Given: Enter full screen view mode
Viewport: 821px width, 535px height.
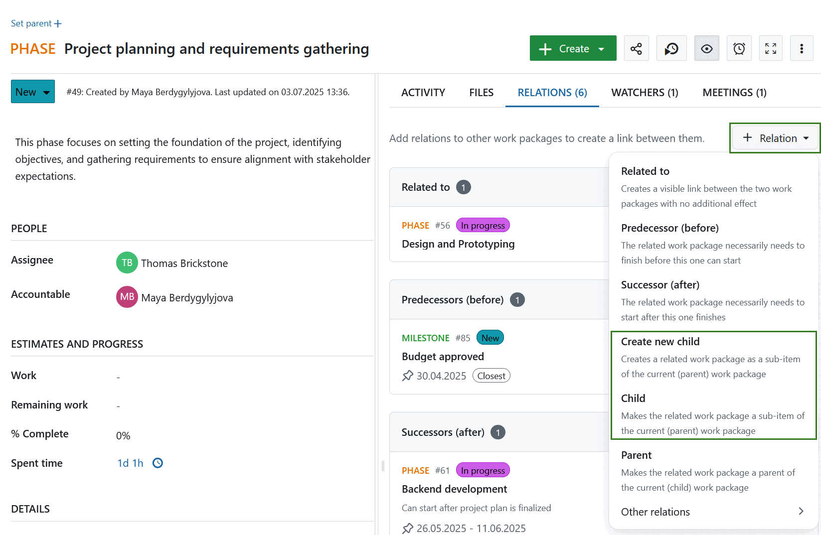Looking at the screenshot, I should pyautogui.click(x=771, y=48).
